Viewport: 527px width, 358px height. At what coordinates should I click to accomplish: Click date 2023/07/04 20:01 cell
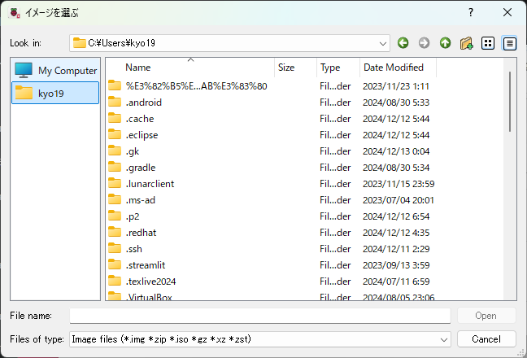click(399, 200)
